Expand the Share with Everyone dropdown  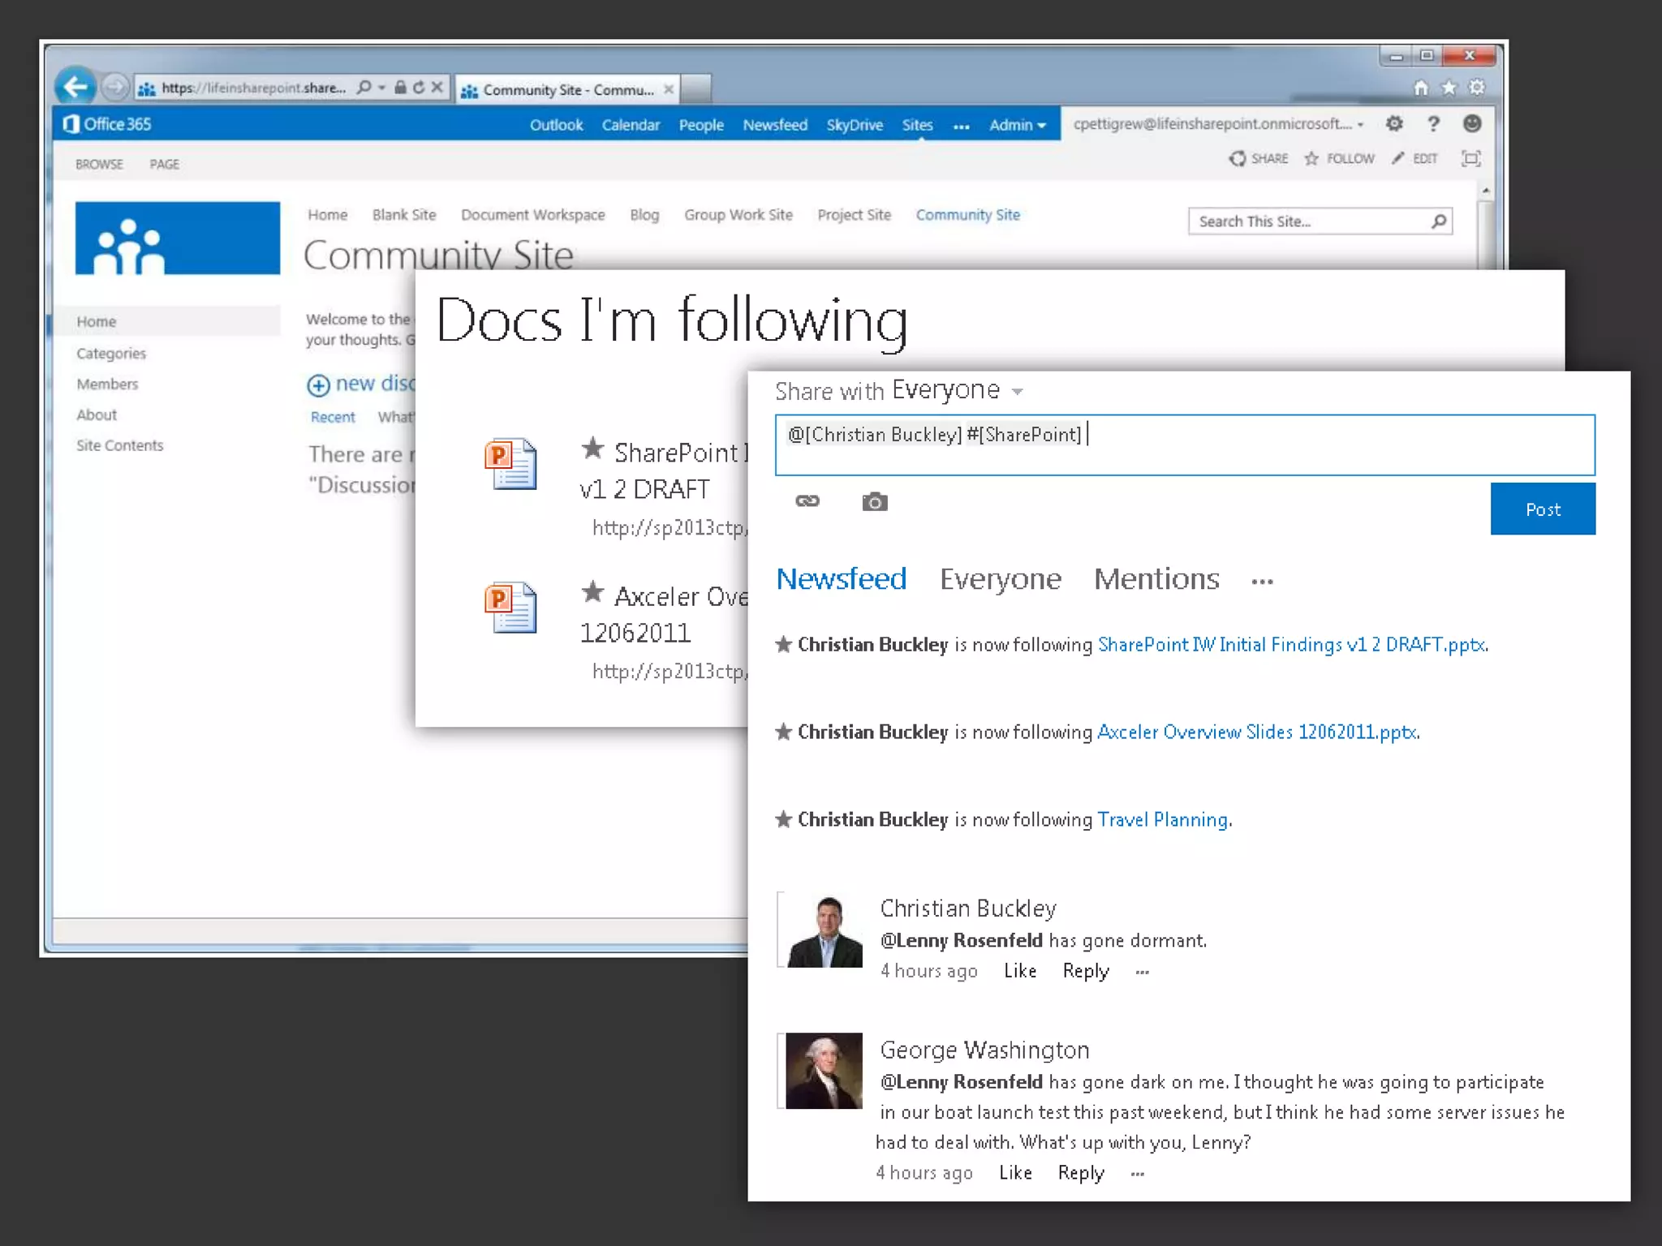pyautogui.click(x=1017, y=392)
